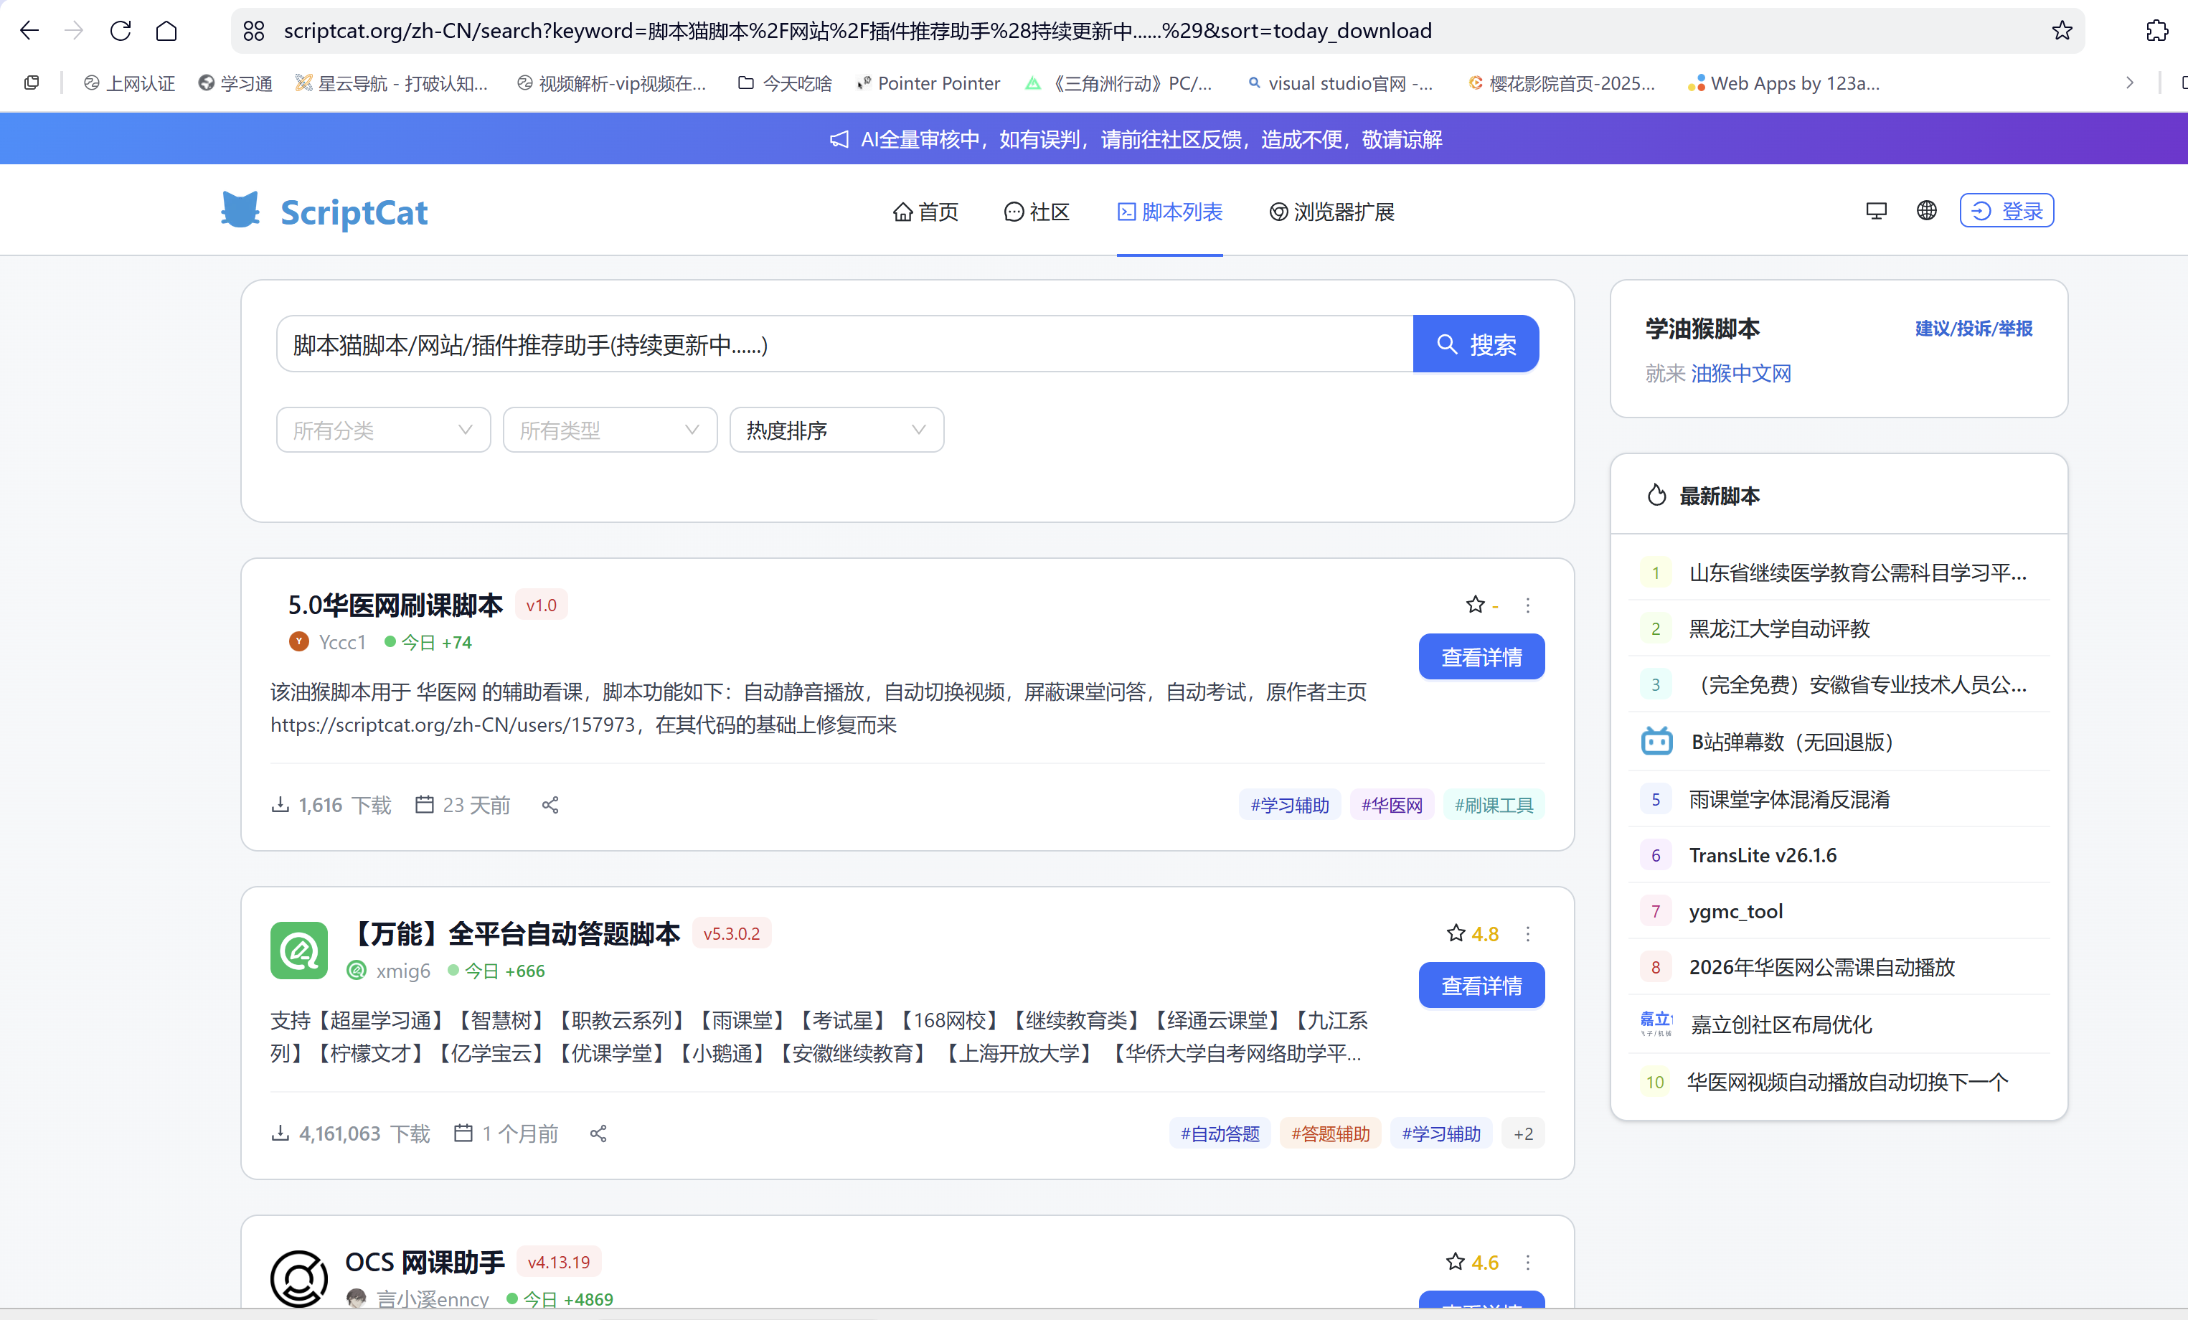Image resolution: width=2188 pixels, height=1320 pixels.
Task: Open the 【万能】全平台自动答题脚本 title
Action: click(513, 933)
